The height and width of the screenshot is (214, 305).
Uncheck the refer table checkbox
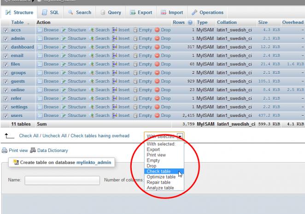pos(6,99)
